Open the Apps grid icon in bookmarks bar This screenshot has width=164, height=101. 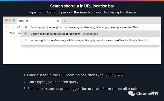click(x=7, y=33)
